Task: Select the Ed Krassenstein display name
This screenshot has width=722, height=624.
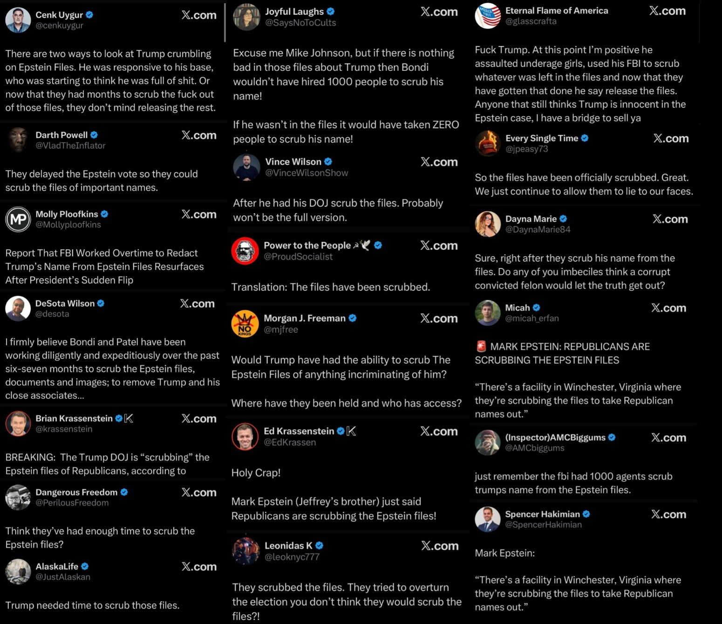Action: [299, 431]
